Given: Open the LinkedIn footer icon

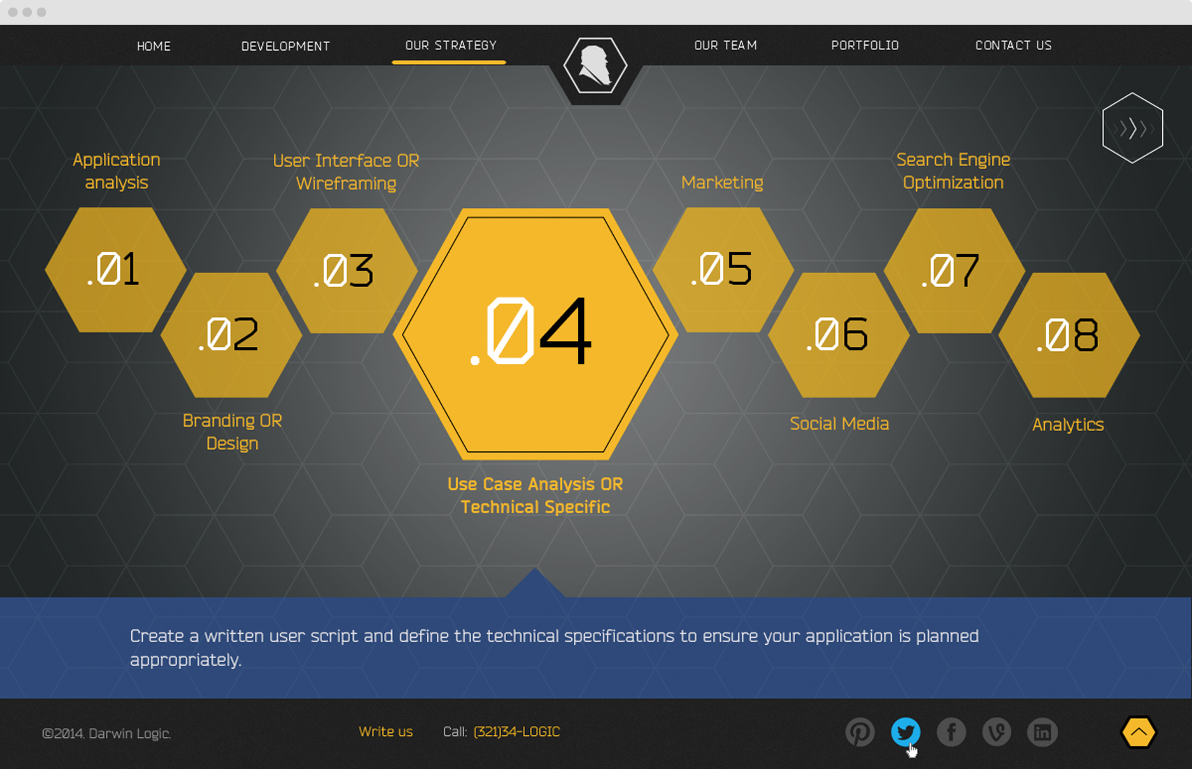Looking at the screenshot, I should [x=1042, y=732].
